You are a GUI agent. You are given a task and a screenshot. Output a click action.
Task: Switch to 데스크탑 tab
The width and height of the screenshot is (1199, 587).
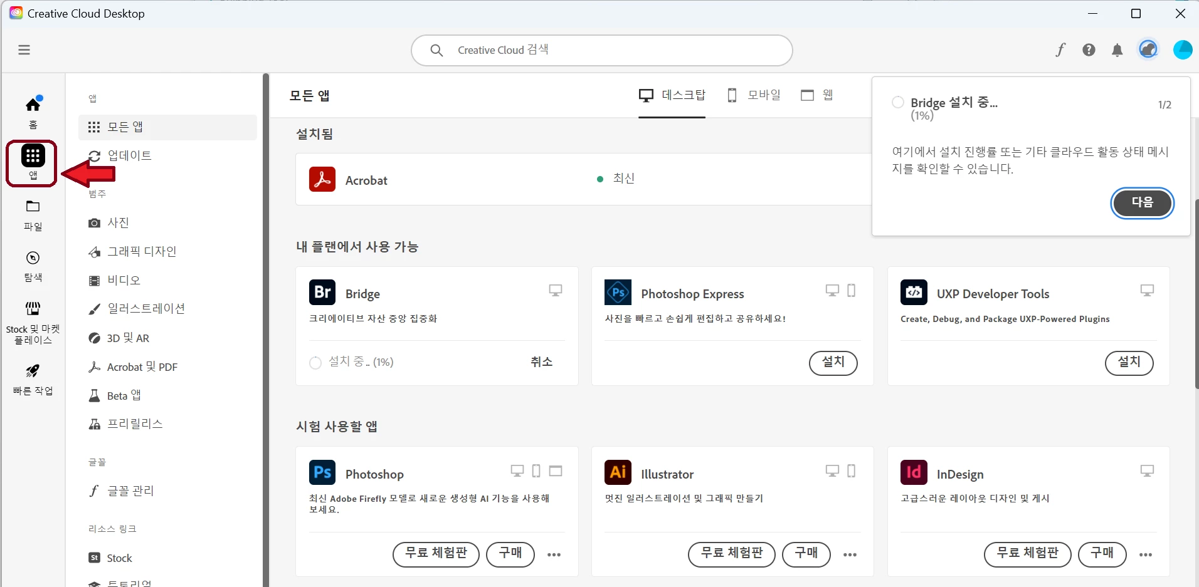pos(672,95)
